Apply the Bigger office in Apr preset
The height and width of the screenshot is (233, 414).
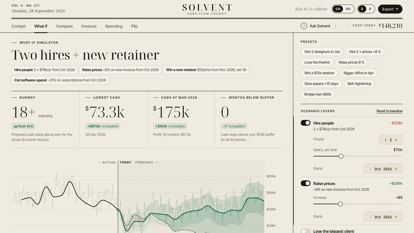tap(358, 73)
